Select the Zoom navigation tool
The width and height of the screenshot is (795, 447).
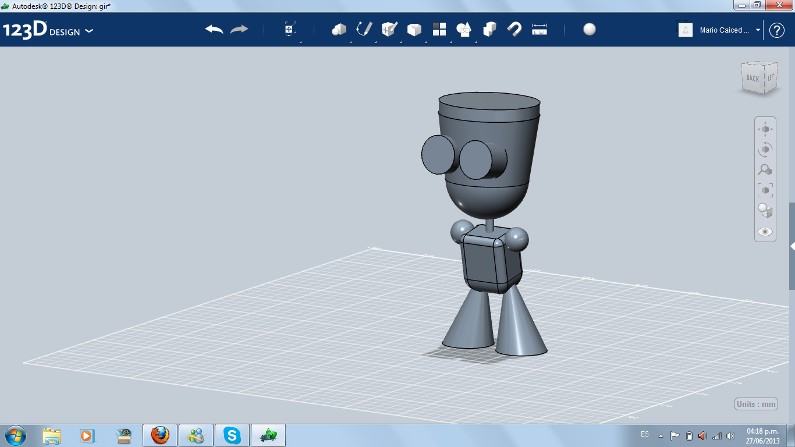pos(765,170)
